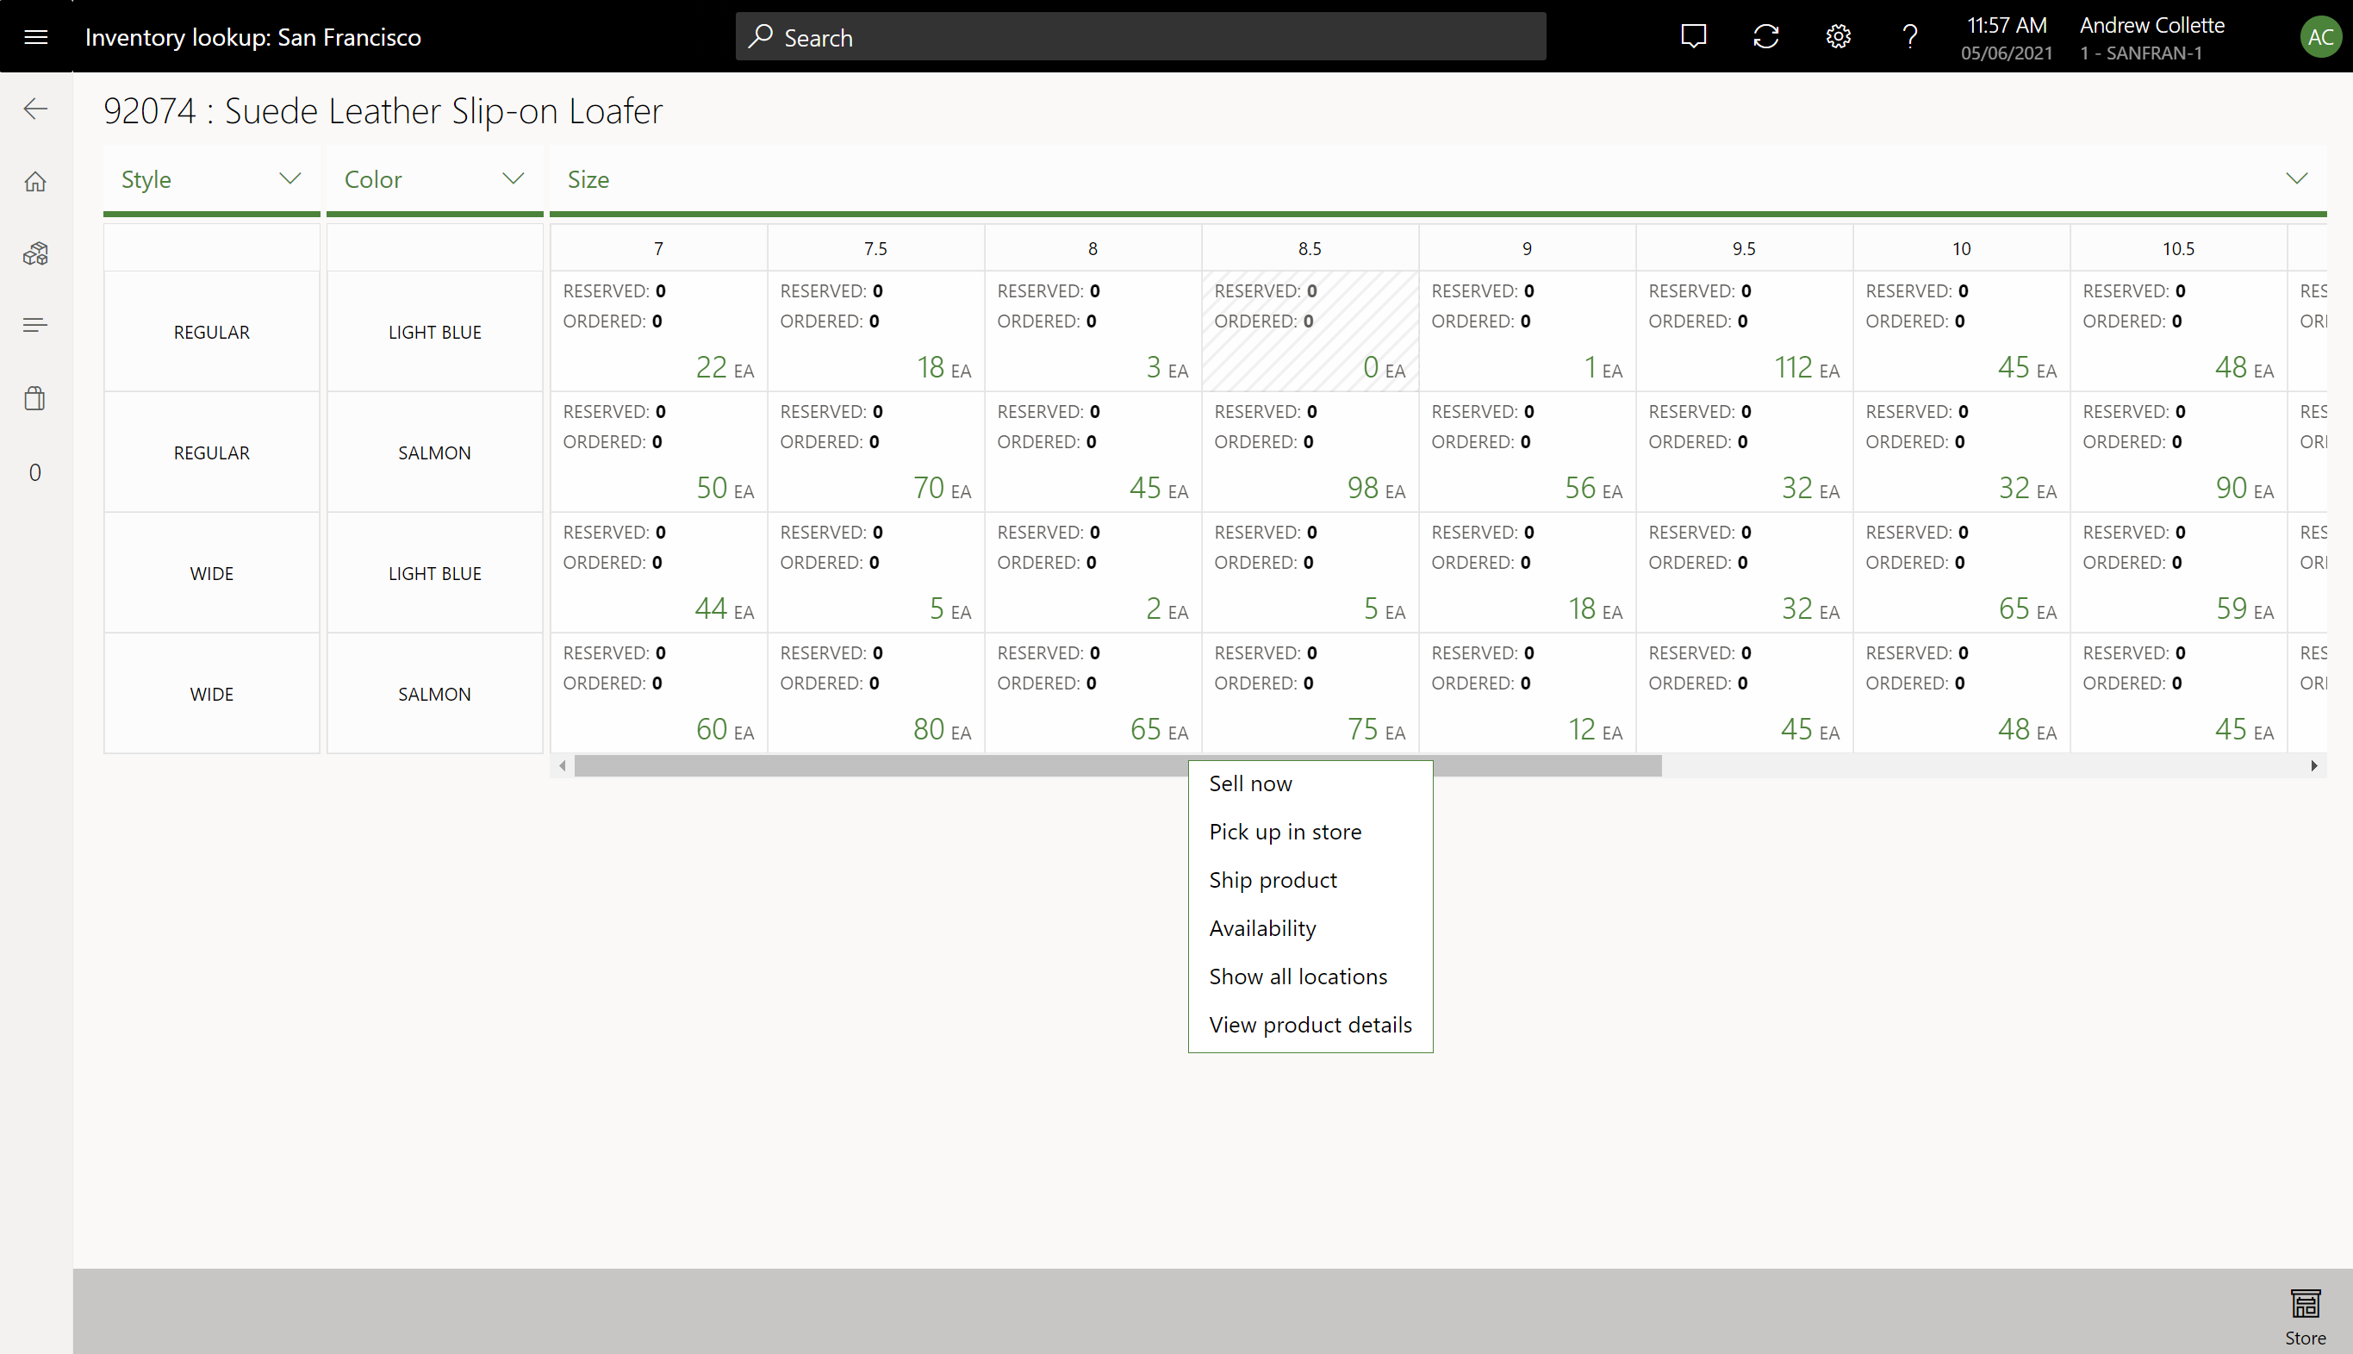Viewport: 2353px width, 1354px height.
Task: Click Pick up in store option
Action: (1285, 831)
